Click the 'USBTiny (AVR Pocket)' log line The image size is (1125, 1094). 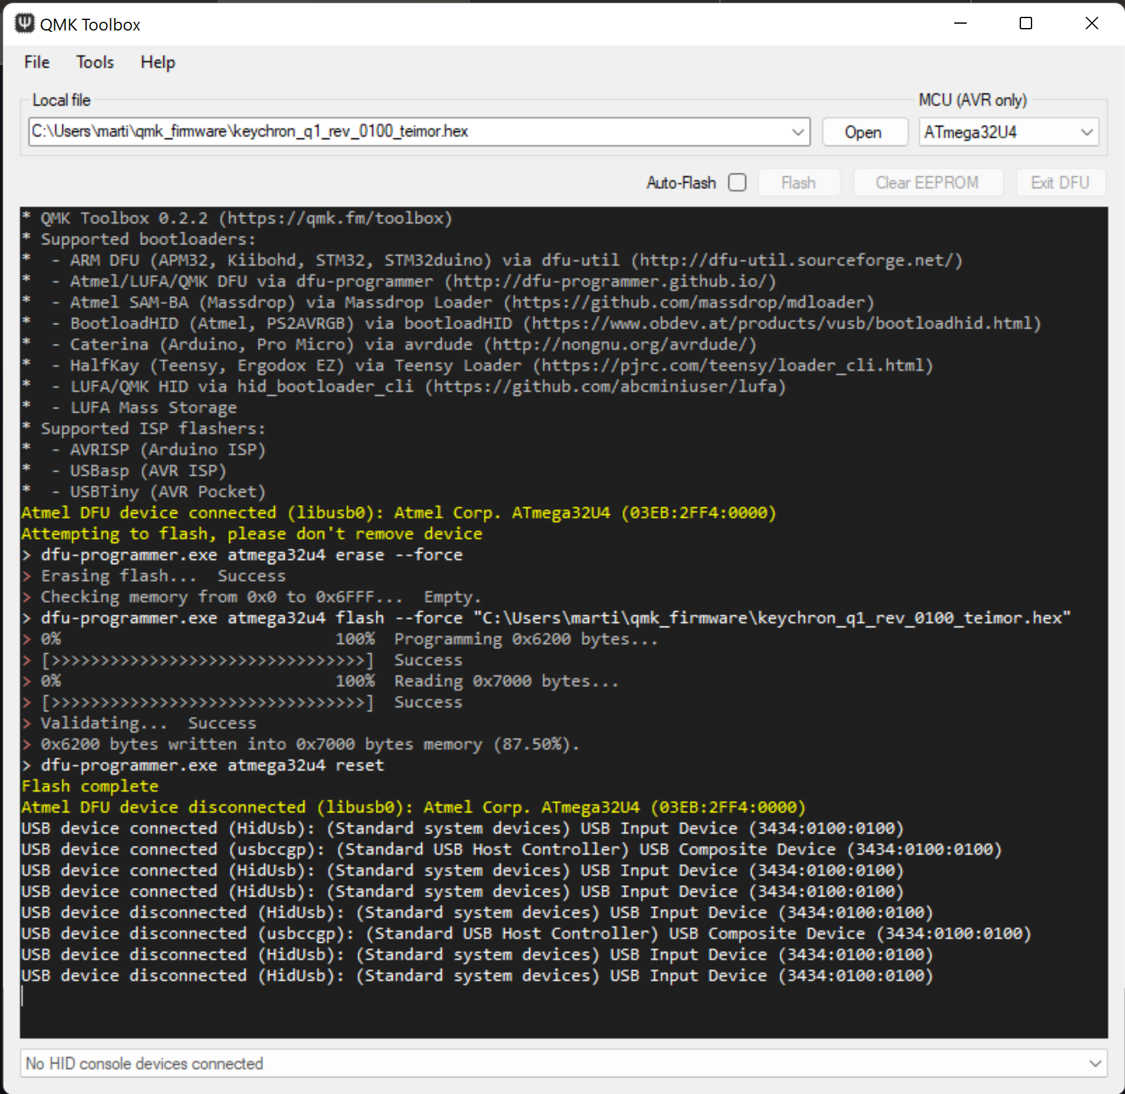(143, 492)
